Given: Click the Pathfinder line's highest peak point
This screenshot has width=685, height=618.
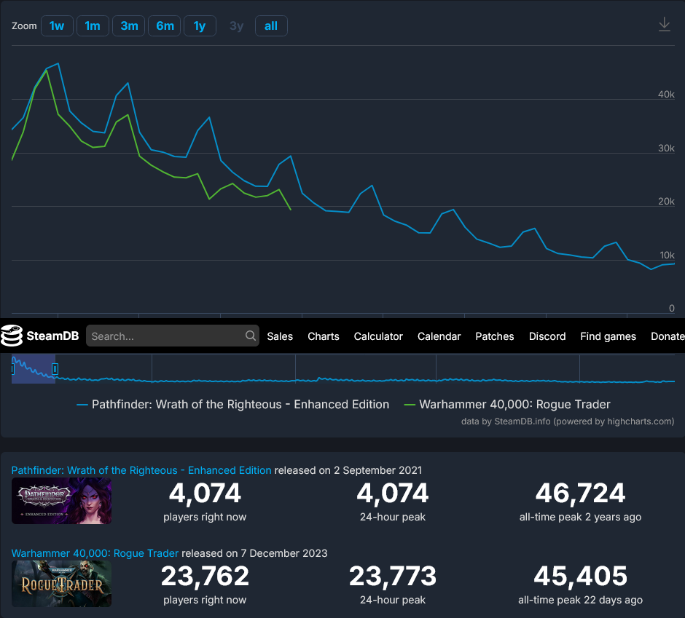Looking at the screenshot, I should pyautogui.click(x=58, y=64).
